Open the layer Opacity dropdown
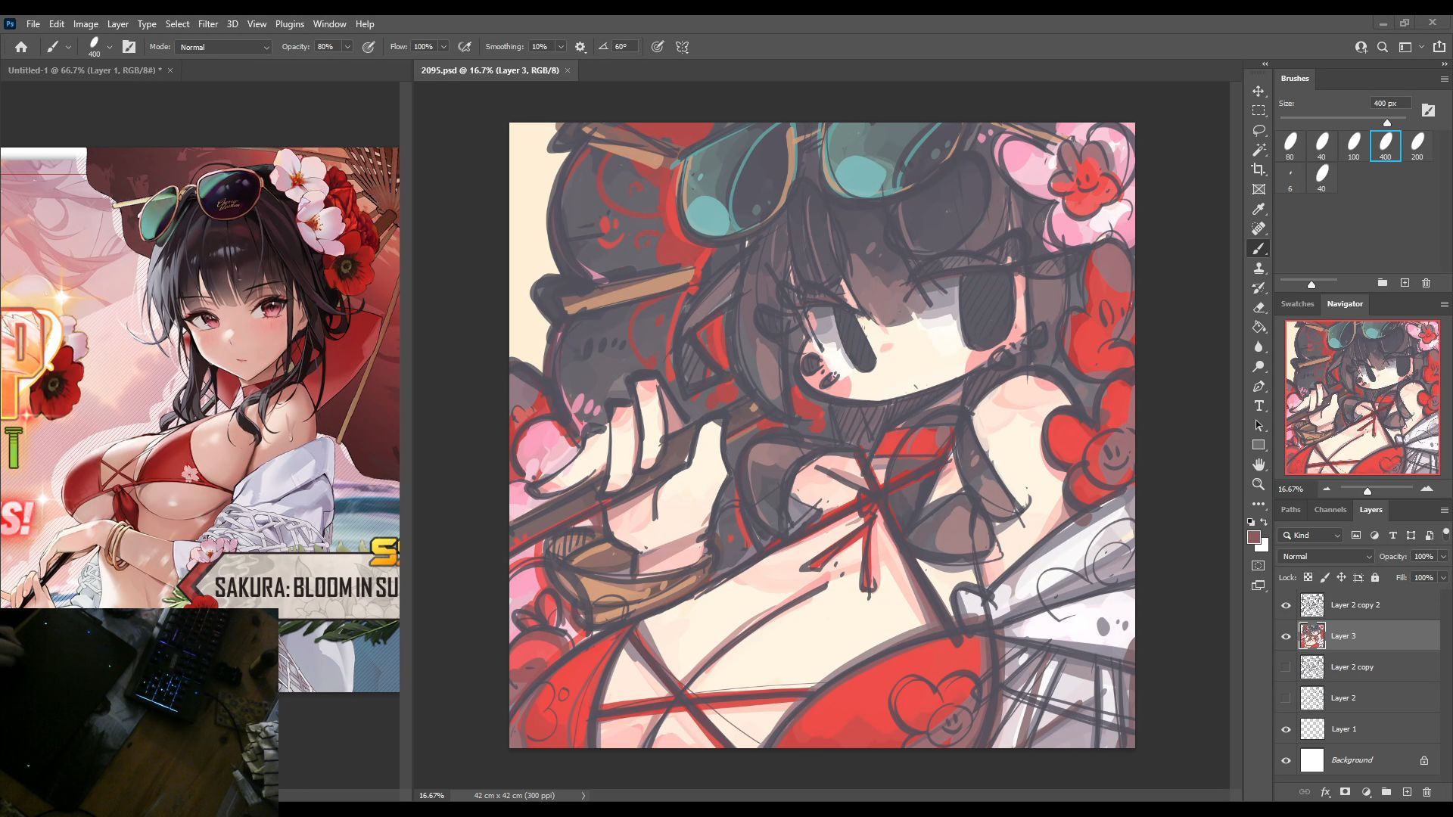Viewport: 1453px width, 817px height. 1443,556
